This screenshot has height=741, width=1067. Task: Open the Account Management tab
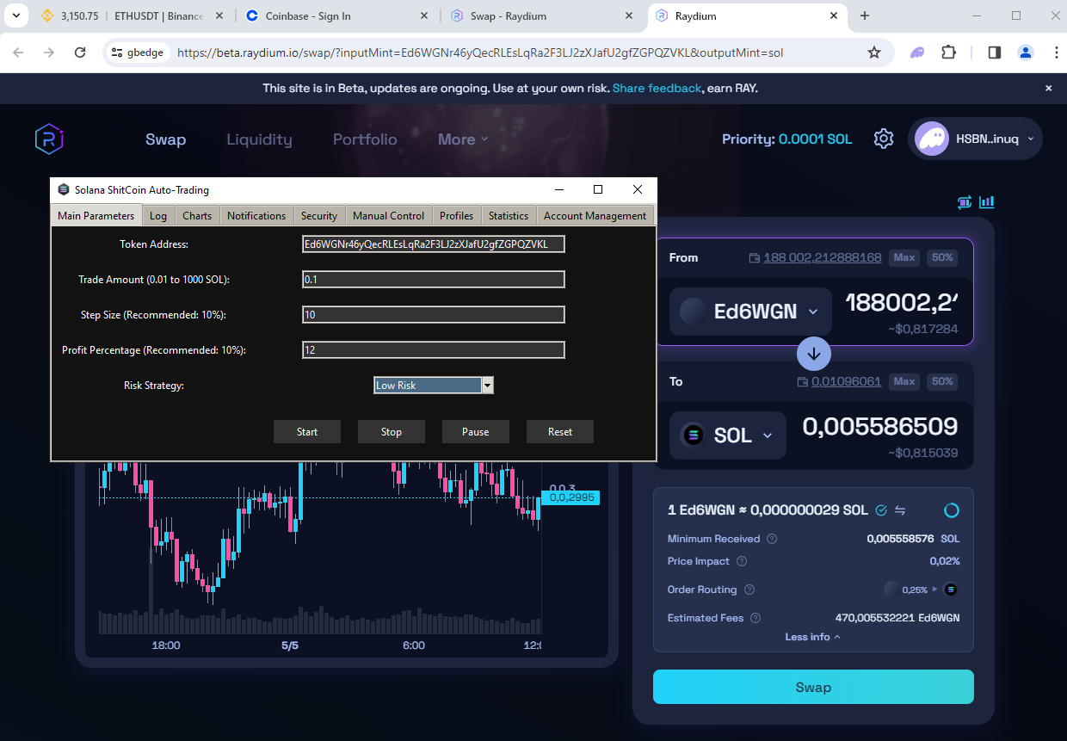click(595, 216)
